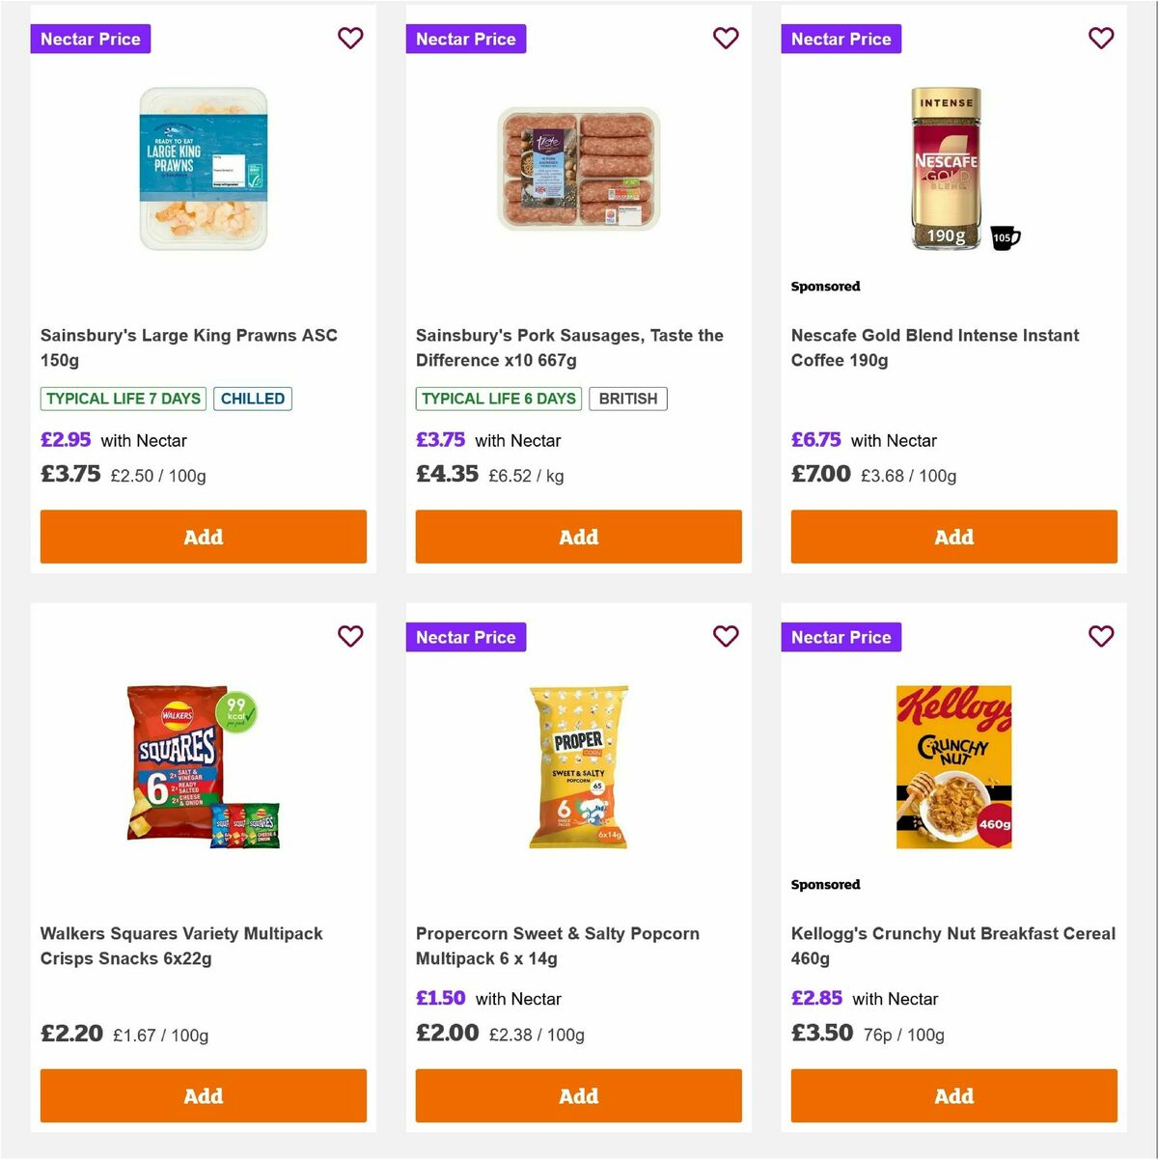Click the heart icon on Pork Sausages
Viewport: 1158px width, 1160px height.
tap(726, 38)
